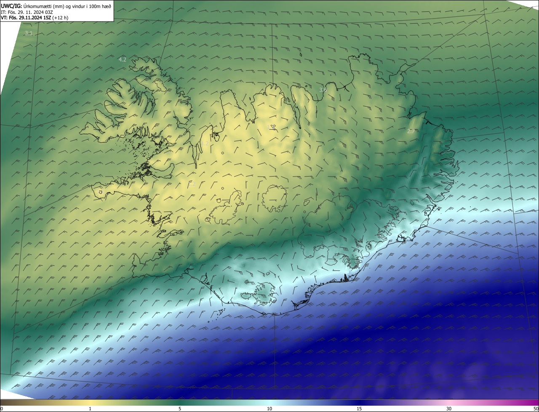Click the map value label "3.6"
The image size is (539, 412).
pyautogui.click(x=323, y=90)
